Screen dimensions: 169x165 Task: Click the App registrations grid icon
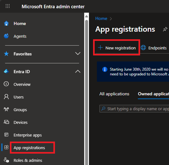[x=6, y=147]
